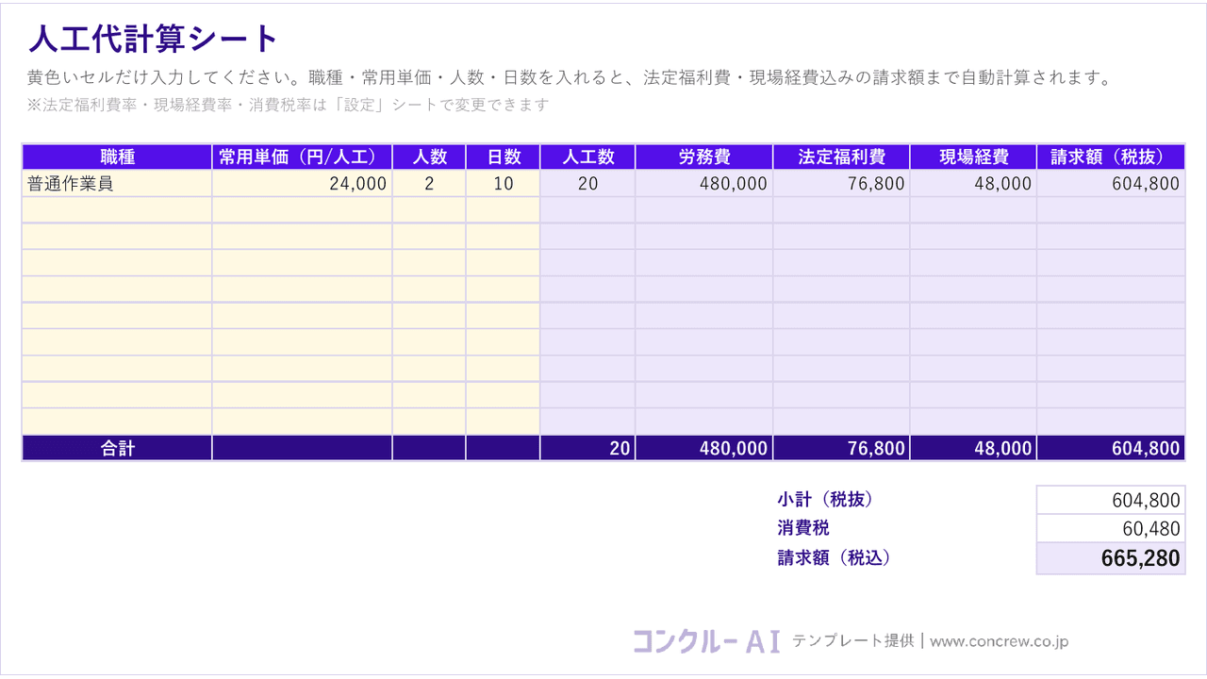
Task: Select the 合計 row 480,000 value
Action: (704, 449)
